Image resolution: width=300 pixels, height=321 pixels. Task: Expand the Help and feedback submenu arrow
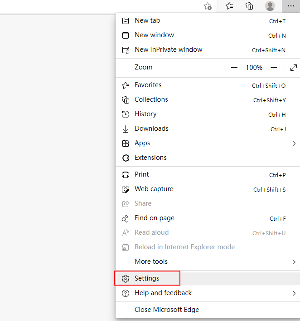[294, 293]
